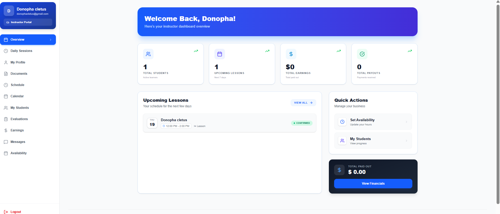The image size is (500, 214).
Task: Log out using the Logout link
Action: point(15,212)
